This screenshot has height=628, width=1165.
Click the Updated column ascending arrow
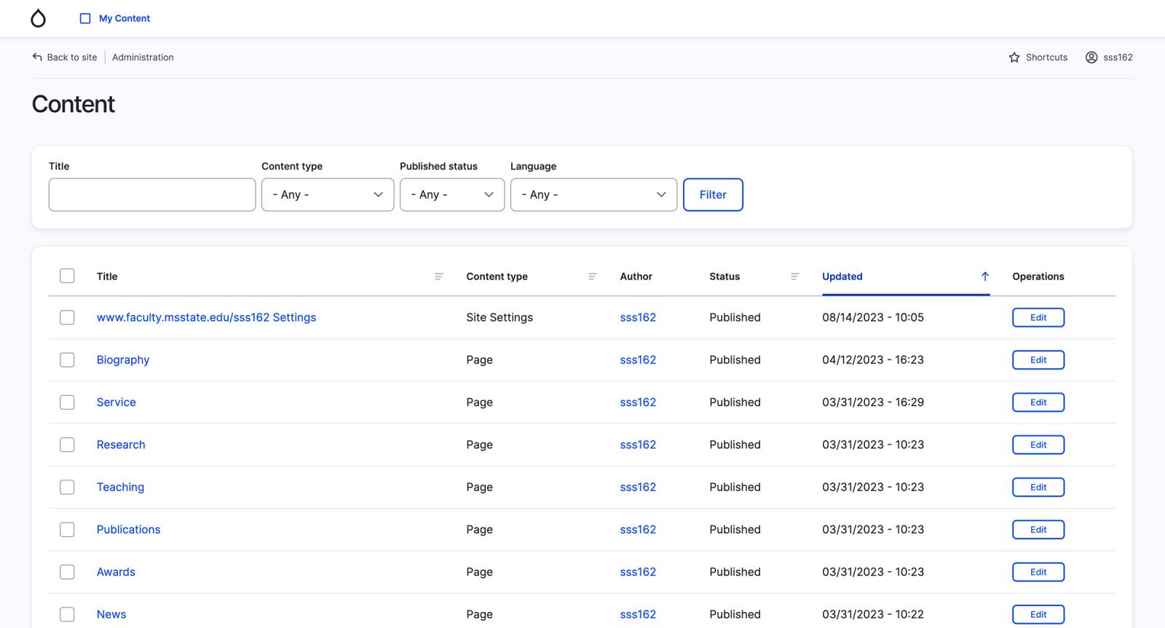click(984, 277)
